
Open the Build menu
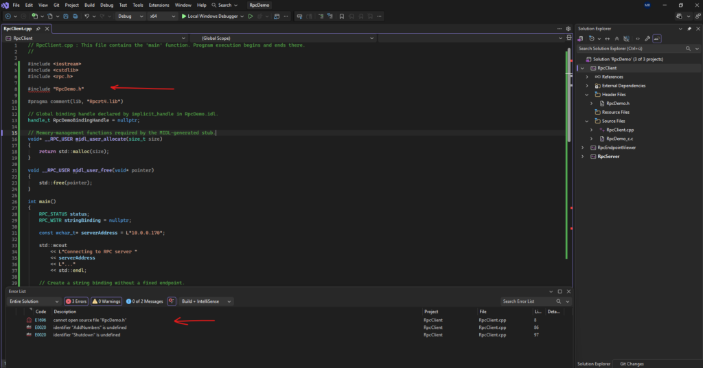point(90,5)
